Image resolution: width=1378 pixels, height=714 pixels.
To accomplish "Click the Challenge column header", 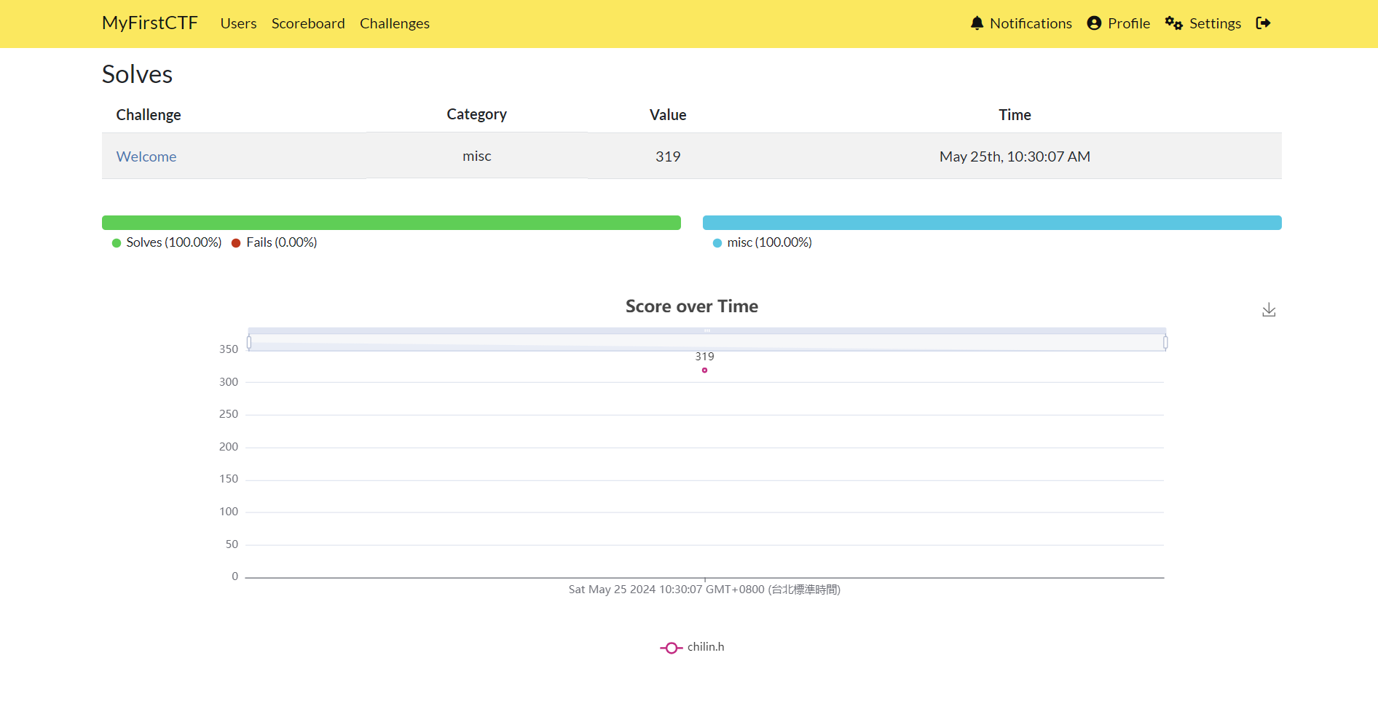I will coord(149,115).
